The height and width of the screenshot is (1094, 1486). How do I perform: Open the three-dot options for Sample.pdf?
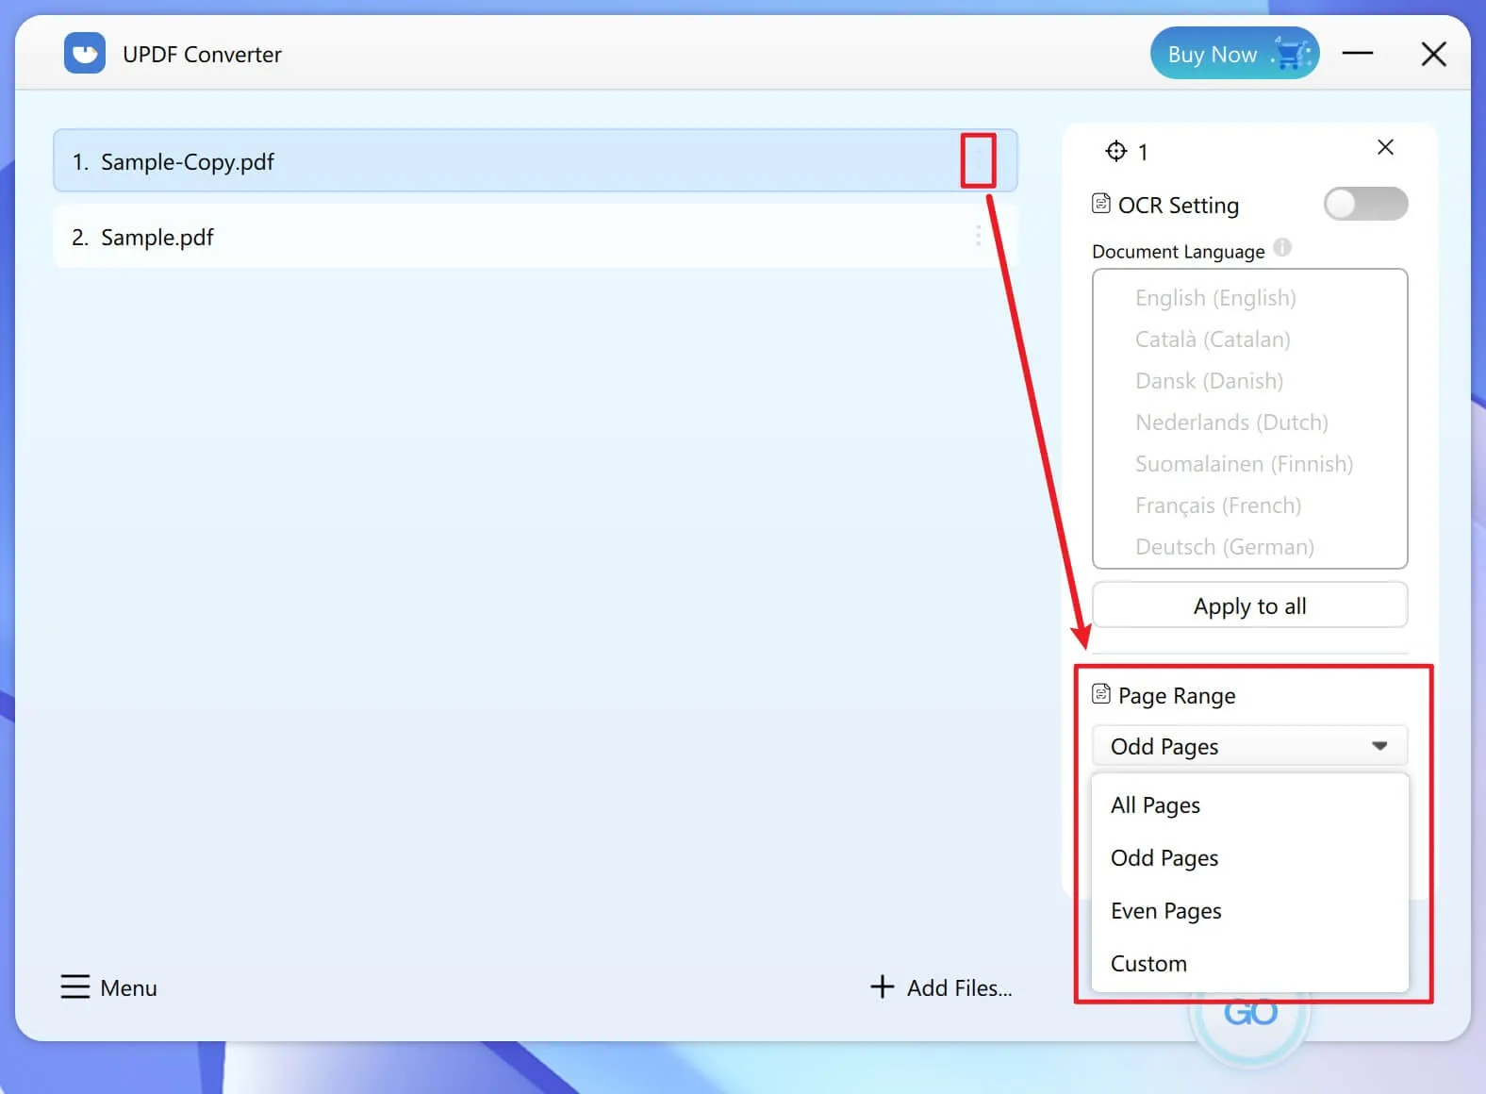click(x=978, y=236)
